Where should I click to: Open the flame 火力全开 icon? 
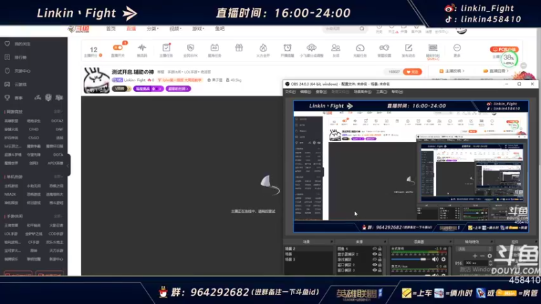[x=263, y=47]
